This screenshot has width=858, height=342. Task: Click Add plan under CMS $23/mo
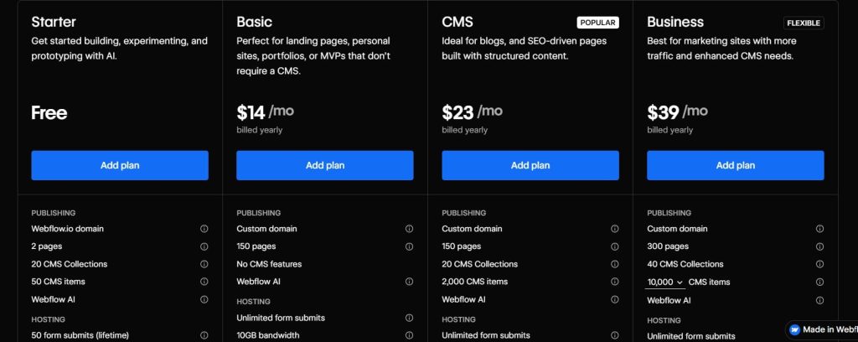pos(530,165)
